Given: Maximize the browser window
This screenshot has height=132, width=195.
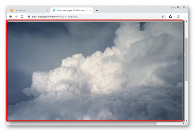Looking at the screenshot, I should 178,8.
